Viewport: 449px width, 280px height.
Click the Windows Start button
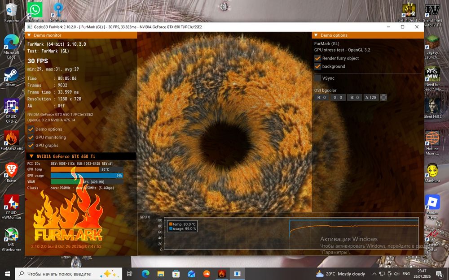click(7, 274)
